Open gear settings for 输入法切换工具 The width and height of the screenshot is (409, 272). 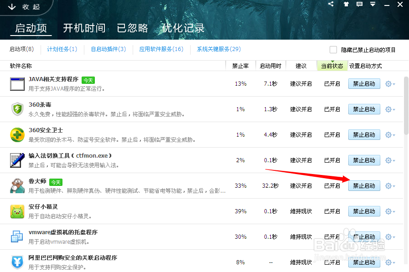click(x=390, y=160)
